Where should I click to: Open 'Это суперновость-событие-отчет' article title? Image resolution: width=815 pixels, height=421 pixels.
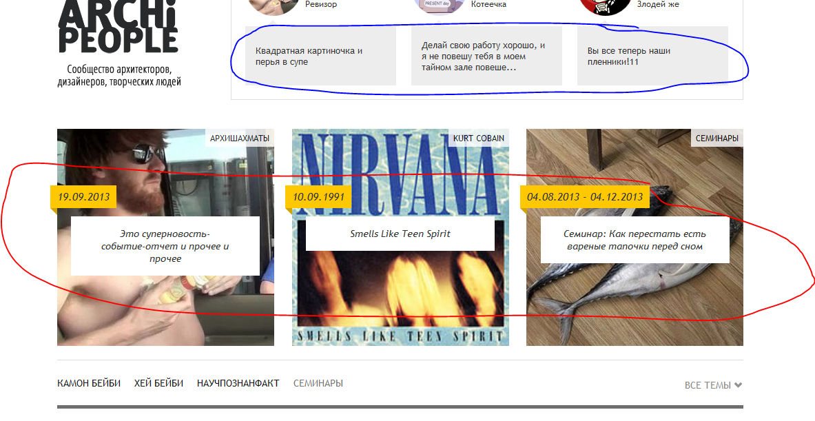click(165, 247)
